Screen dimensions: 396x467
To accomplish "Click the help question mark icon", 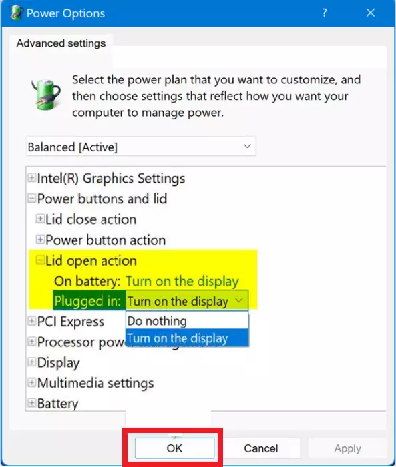I will [x=325, y=13].
